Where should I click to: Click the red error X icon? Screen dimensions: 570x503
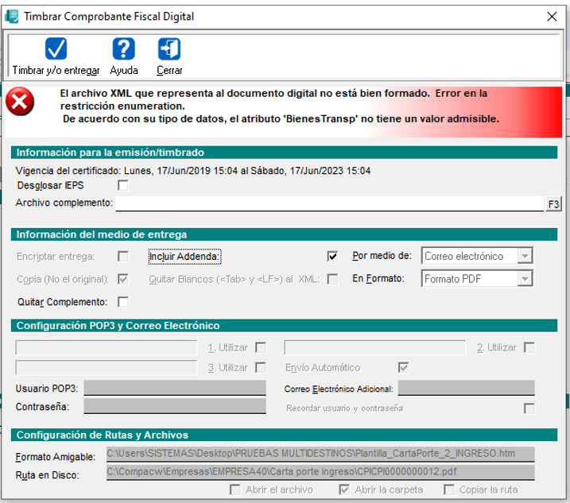coord(20,102)
